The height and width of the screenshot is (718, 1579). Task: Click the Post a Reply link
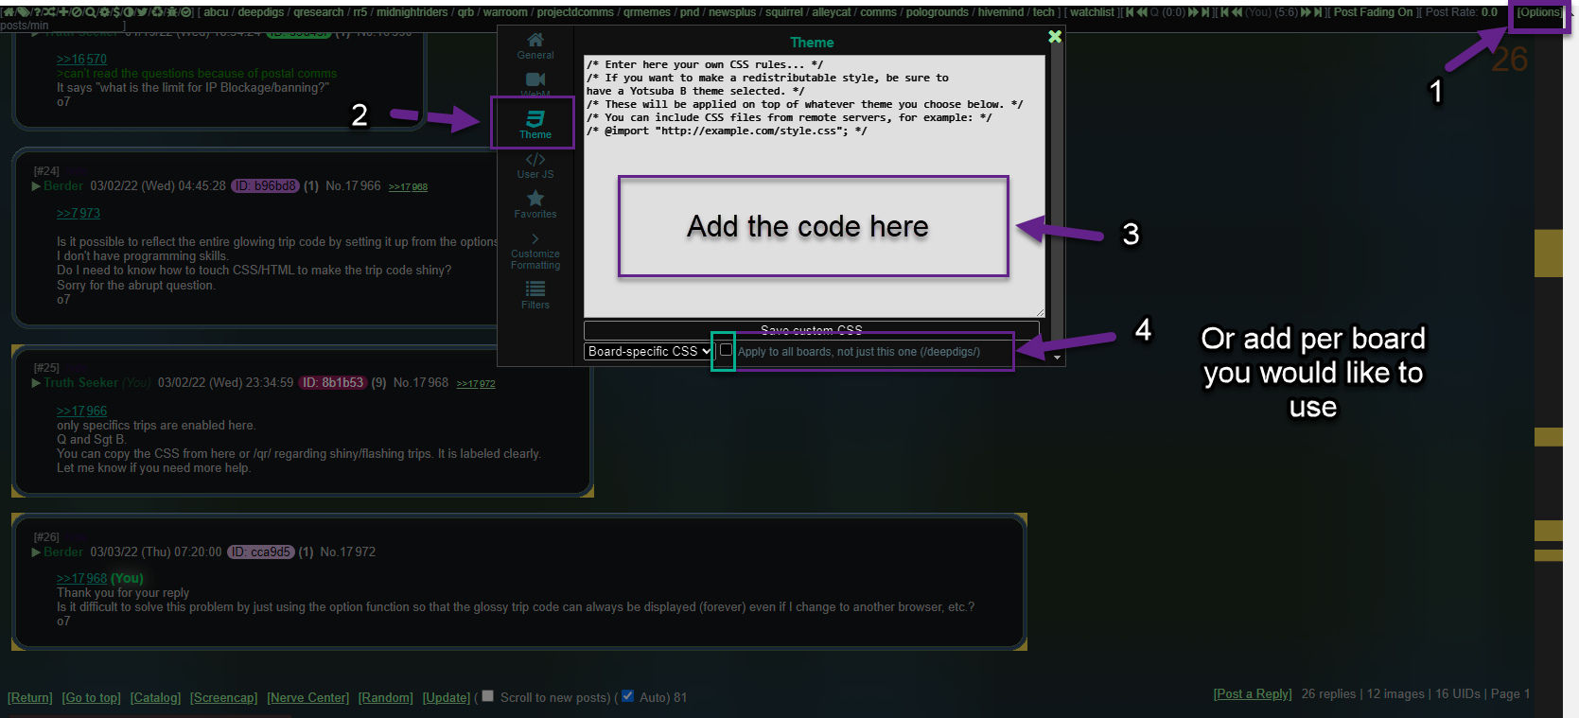click(x=1253, y=693)
